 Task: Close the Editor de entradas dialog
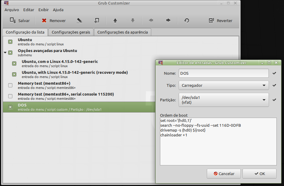point(276,63)
